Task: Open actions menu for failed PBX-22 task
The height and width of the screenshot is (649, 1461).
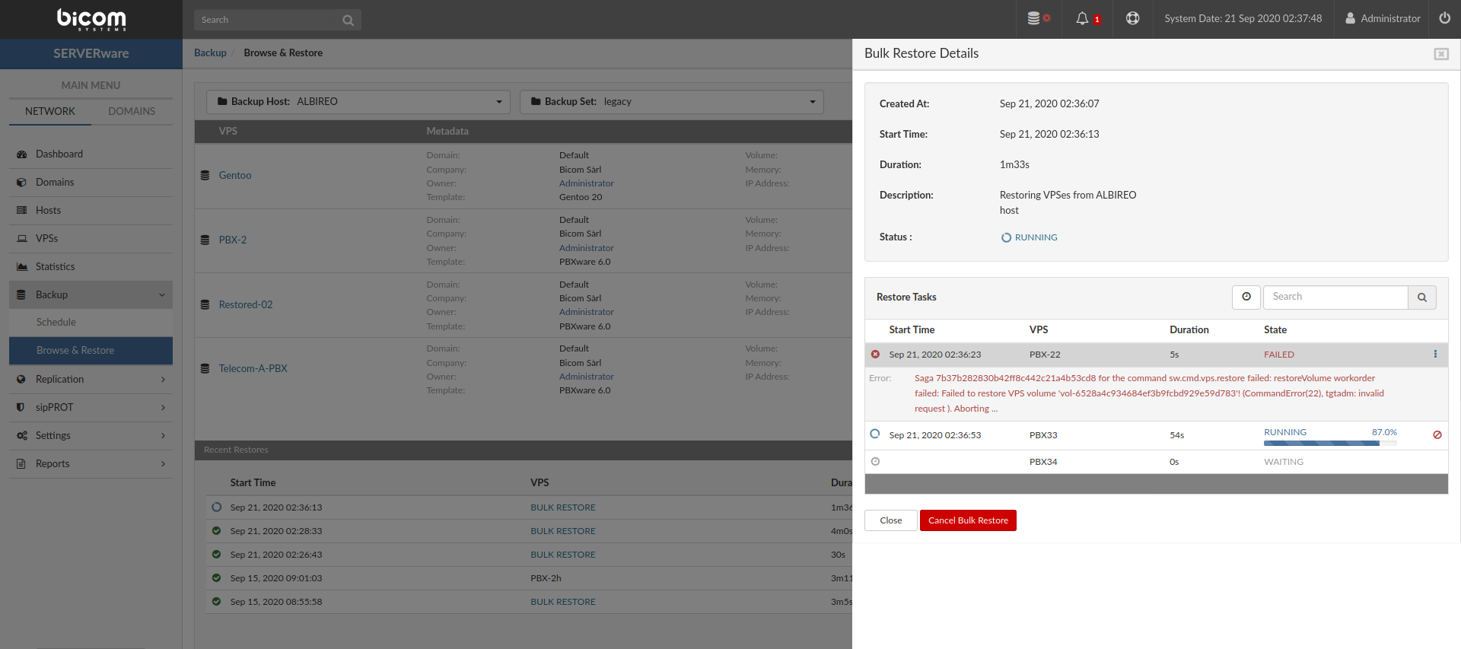Action: (x=1435, y=354)
